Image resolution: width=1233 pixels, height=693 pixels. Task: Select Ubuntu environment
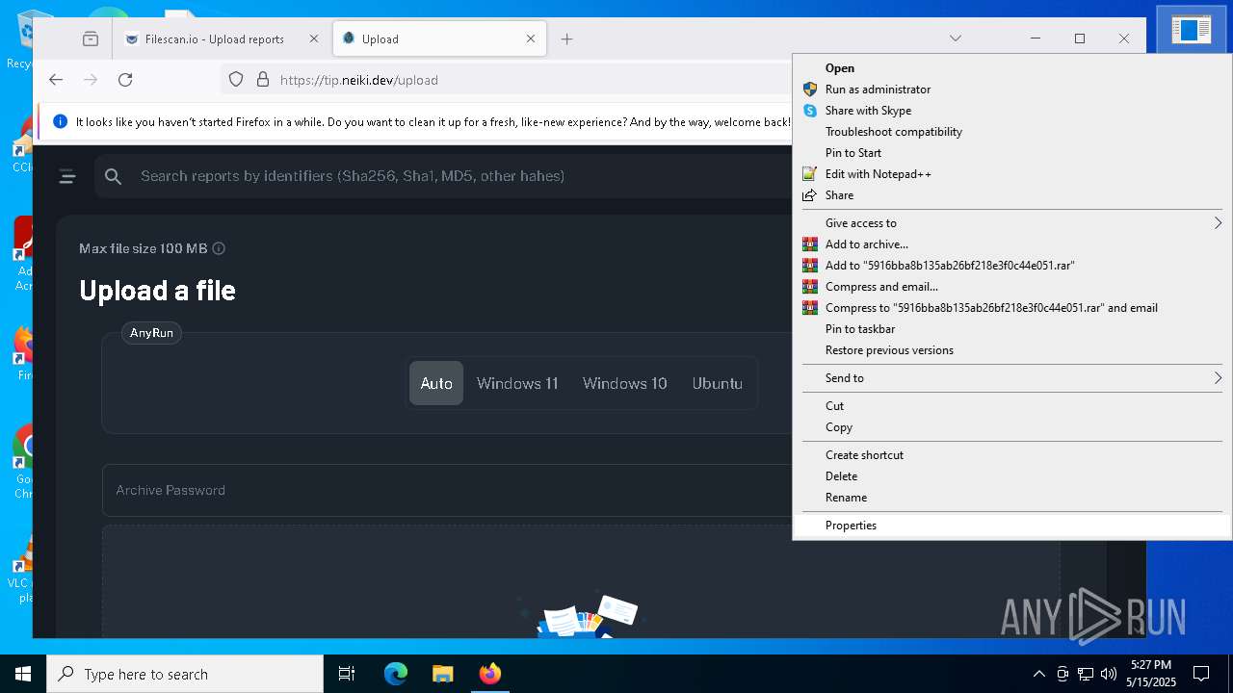tap(718, 383)
